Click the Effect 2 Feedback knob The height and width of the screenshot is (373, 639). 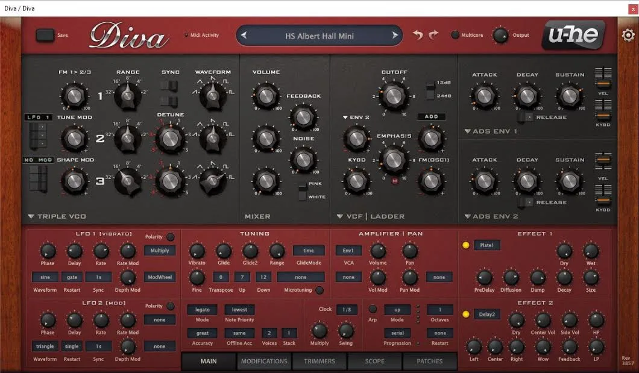pyautogui.click(x=569, y=347)
